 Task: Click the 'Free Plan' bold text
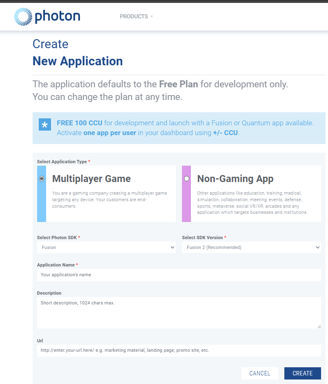[178, 84]
